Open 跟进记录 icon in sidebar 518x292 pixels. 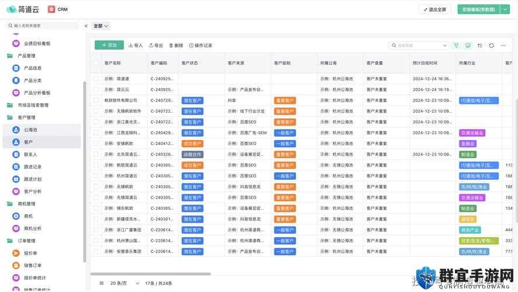tap(16, 167)
